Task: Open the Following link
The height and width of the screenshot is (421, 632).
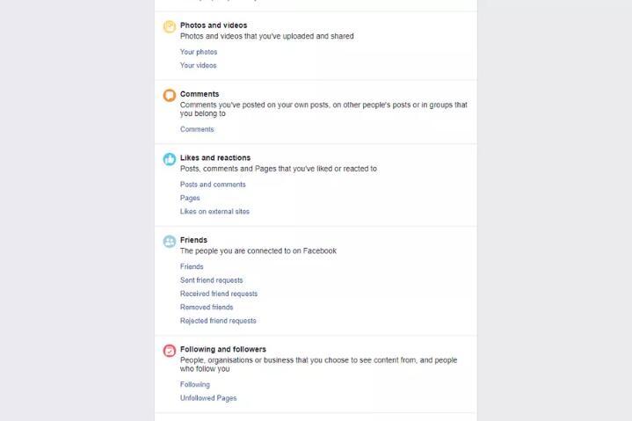Action: coord(195,384)
